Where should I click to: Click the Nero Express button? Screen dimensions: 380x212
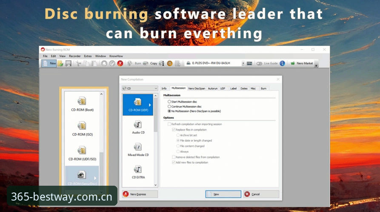pyautogui.click(x=140, y=194)
